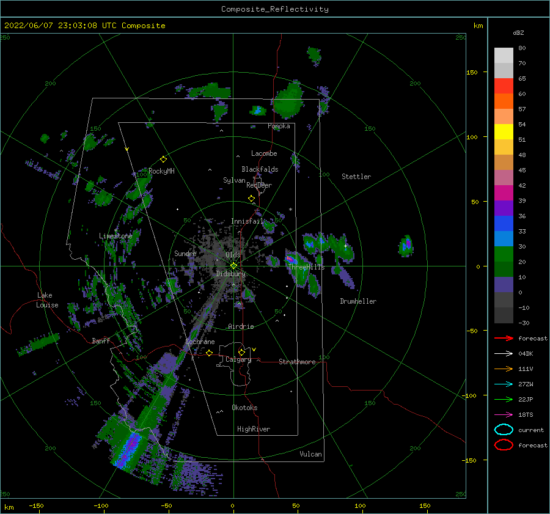Click the Innisfail city label

click(x=248, y=221)
